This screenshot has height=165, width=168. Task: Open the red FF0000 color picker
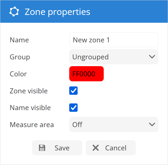[86, 74]
